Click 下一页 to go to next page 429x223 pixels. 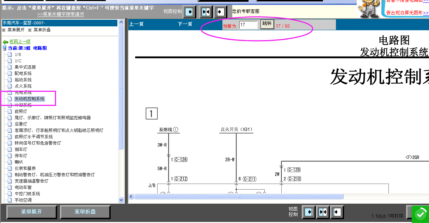(185, 24)
